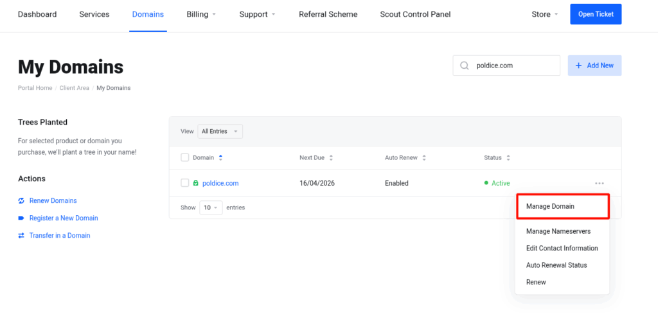Toggle the select-all domains checkbox

click(185, 157)
